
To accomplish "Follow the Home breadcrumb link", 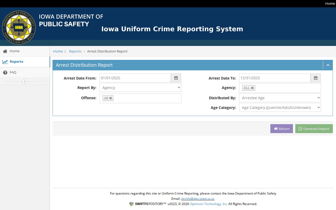I will tap(58, 51).
